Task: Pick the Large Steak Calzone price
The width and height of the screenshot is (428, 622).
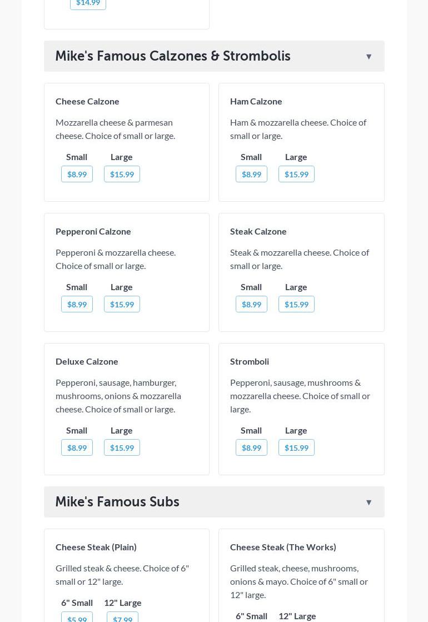Action: (x=296, y=304)
